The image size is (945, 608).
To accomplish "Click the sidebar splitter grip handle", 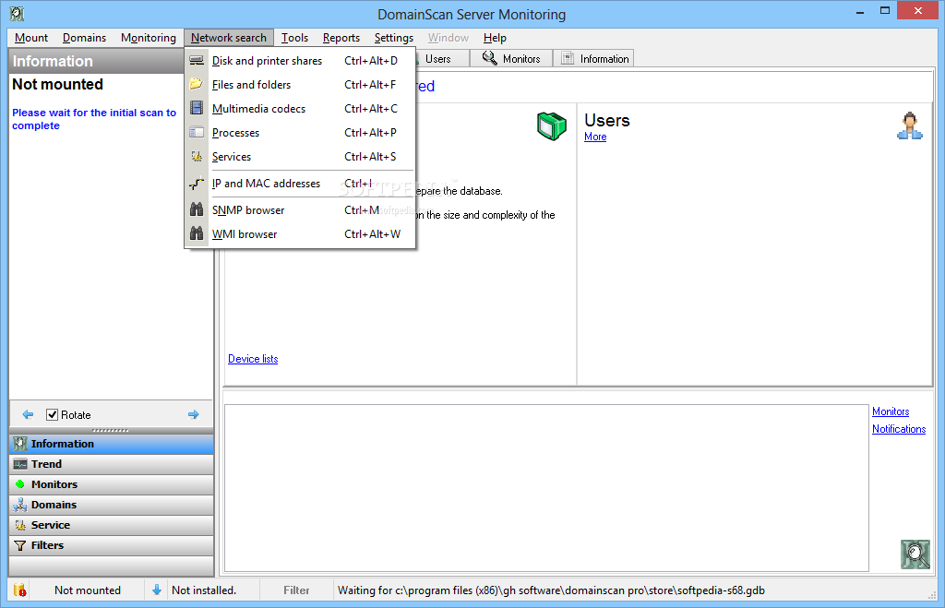I will click(111, 430).
